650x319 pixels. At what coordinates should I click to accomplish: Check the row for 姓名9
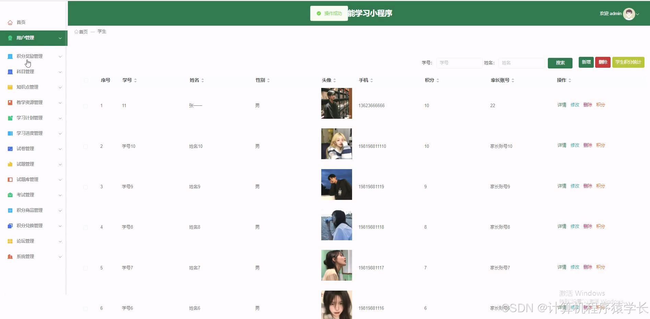tap(85, 187)
